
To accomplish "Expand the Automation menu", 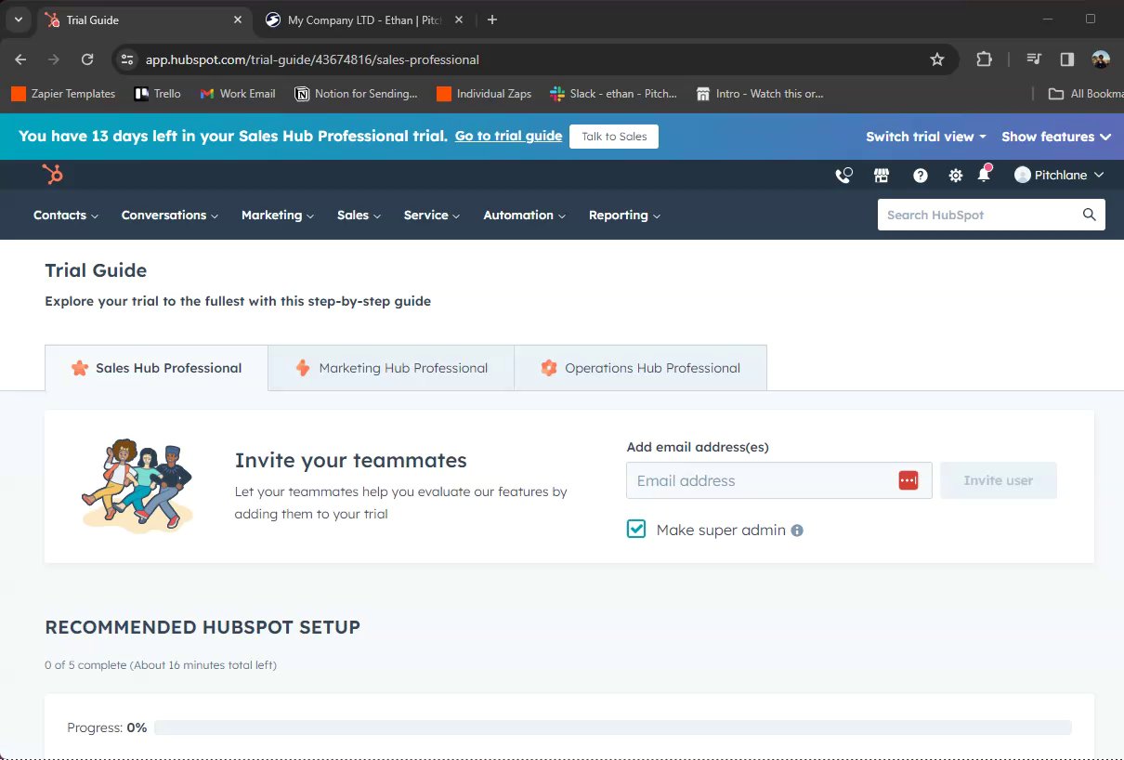I will pos(525,215).
